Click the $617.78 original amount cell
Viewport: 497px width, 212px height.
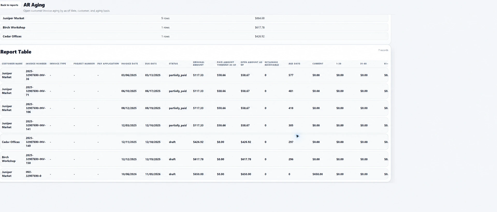click(198, 159)
